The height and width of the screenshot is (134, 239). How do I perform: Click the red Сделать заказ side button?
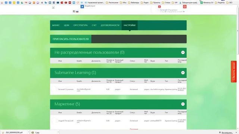(234, 71)
